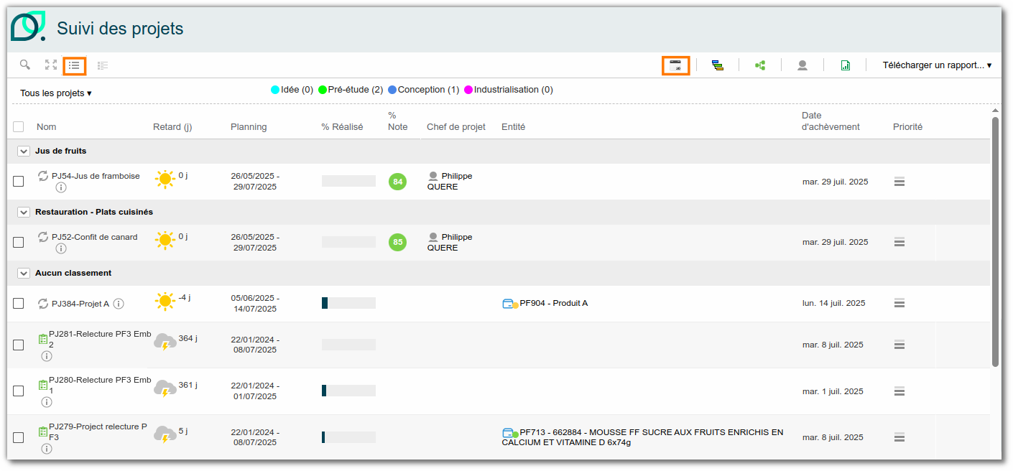1013x471 pixels.
Task: Click the priority bars icon for PJ52 row
Action: (899, 242)
